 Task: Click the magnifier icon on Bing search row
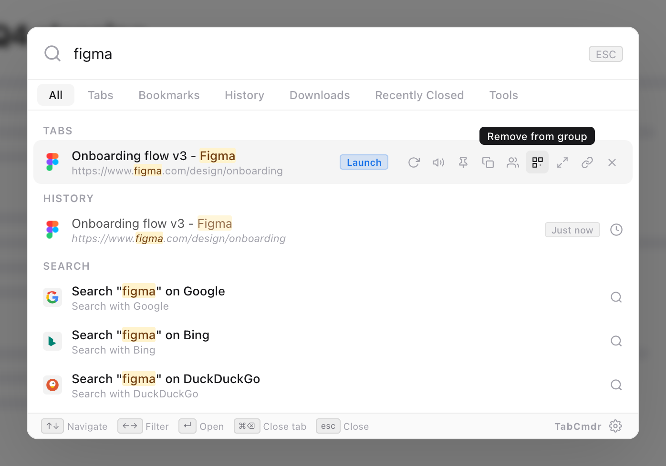[616, 341]
